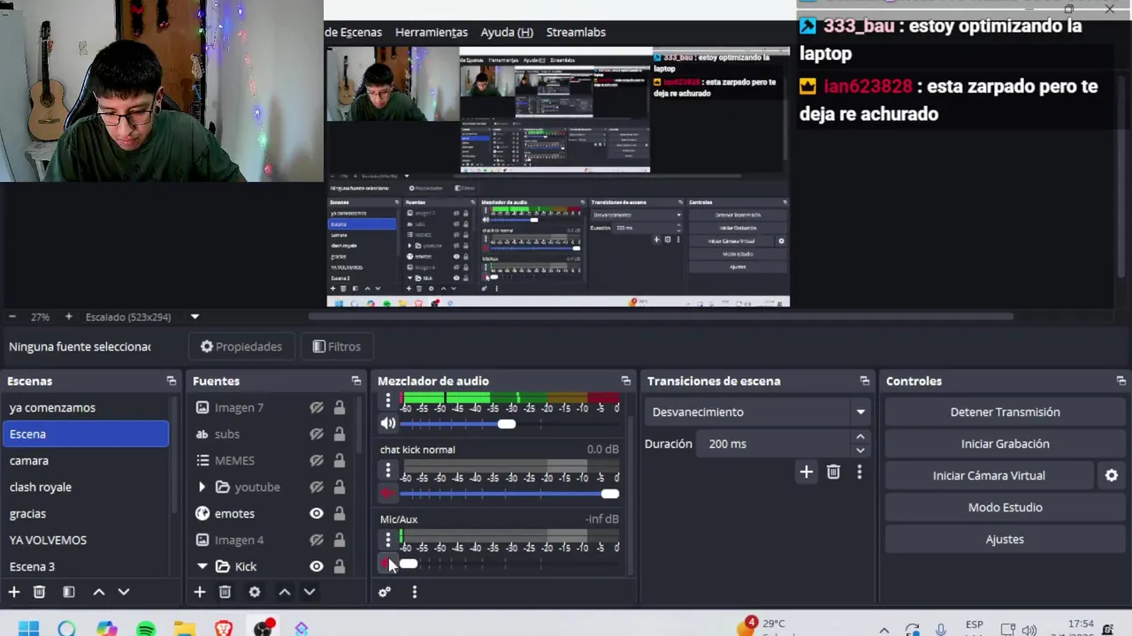Screen dimensions: 1132x636
Task: Show the youtube group
Action: [x=317, y=487]
